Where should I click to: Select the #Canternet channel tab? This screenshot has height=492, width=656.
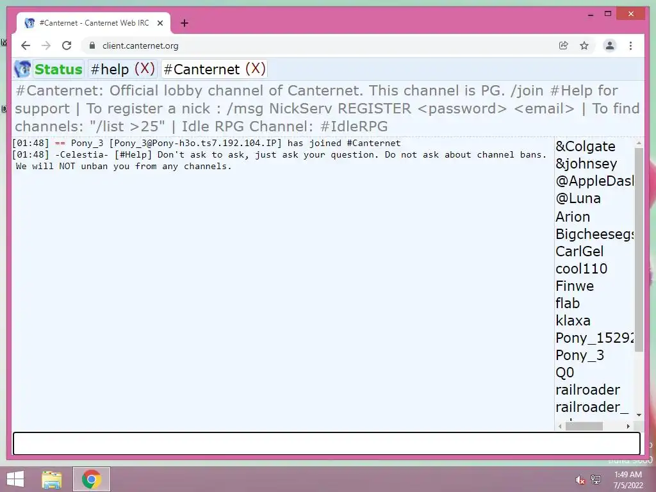(202, 69)
